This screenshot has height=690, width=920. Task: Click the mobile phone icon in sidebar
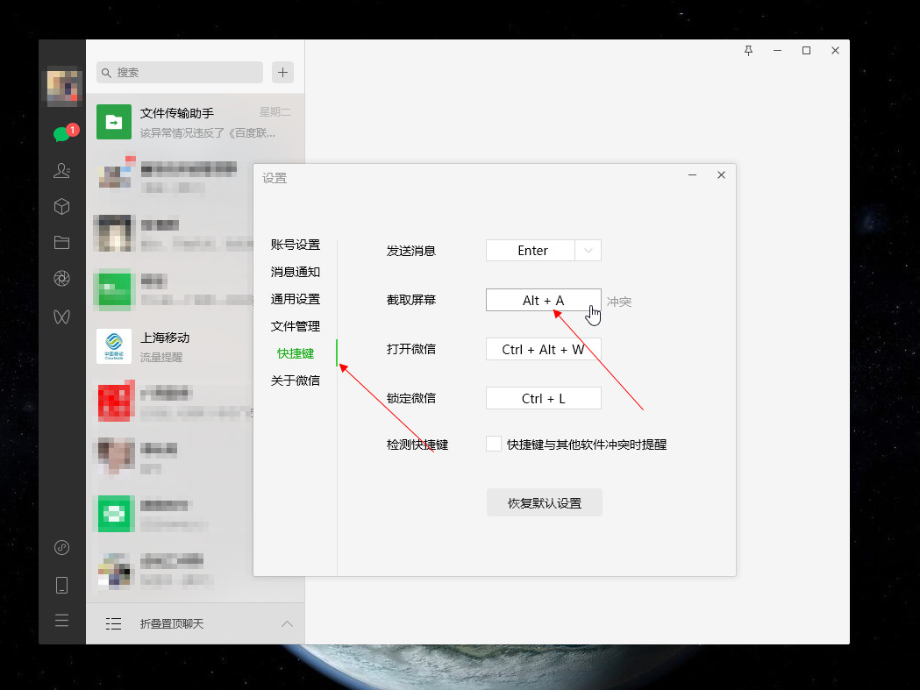click(x=61, y=585)
